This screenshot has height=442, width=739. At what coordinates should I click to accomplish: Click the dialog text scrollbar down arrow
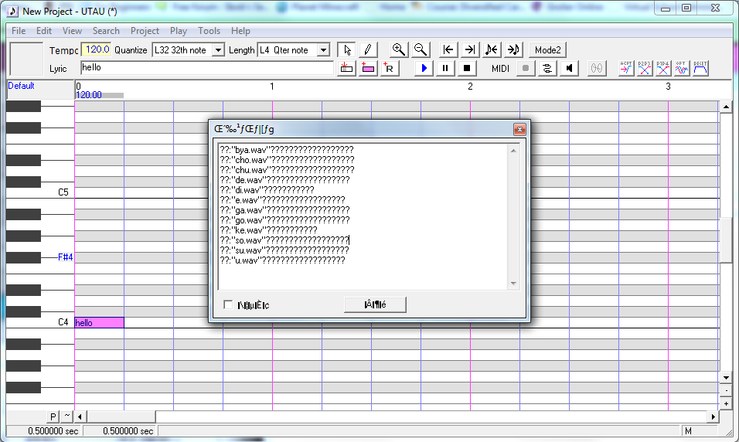[513, 284]
